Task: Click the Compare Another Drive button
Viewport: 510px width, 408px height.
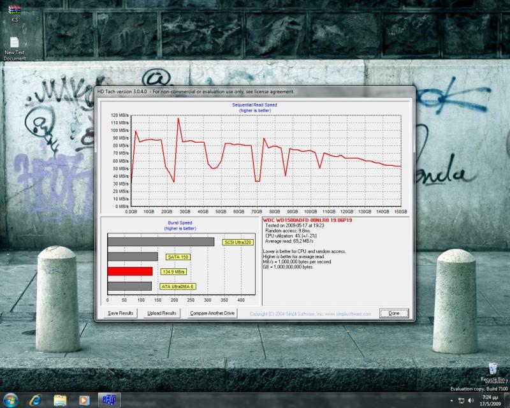Action: tap(212, 313)
